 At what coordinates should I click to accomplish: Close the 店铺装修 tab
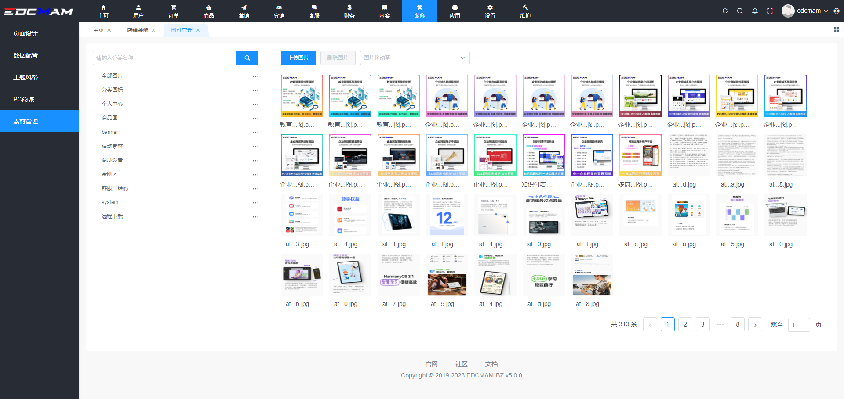[153, 30]
